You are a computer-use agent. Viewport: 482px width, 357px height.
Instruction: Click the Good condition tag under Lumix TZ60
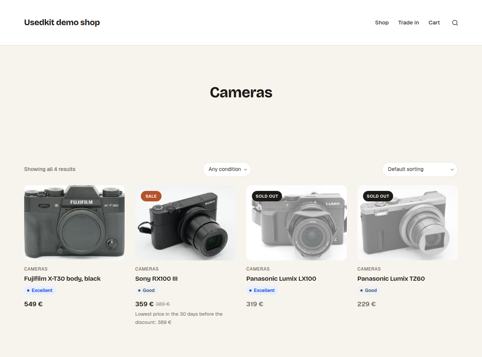pyautogui.click(x=369, y=290)
